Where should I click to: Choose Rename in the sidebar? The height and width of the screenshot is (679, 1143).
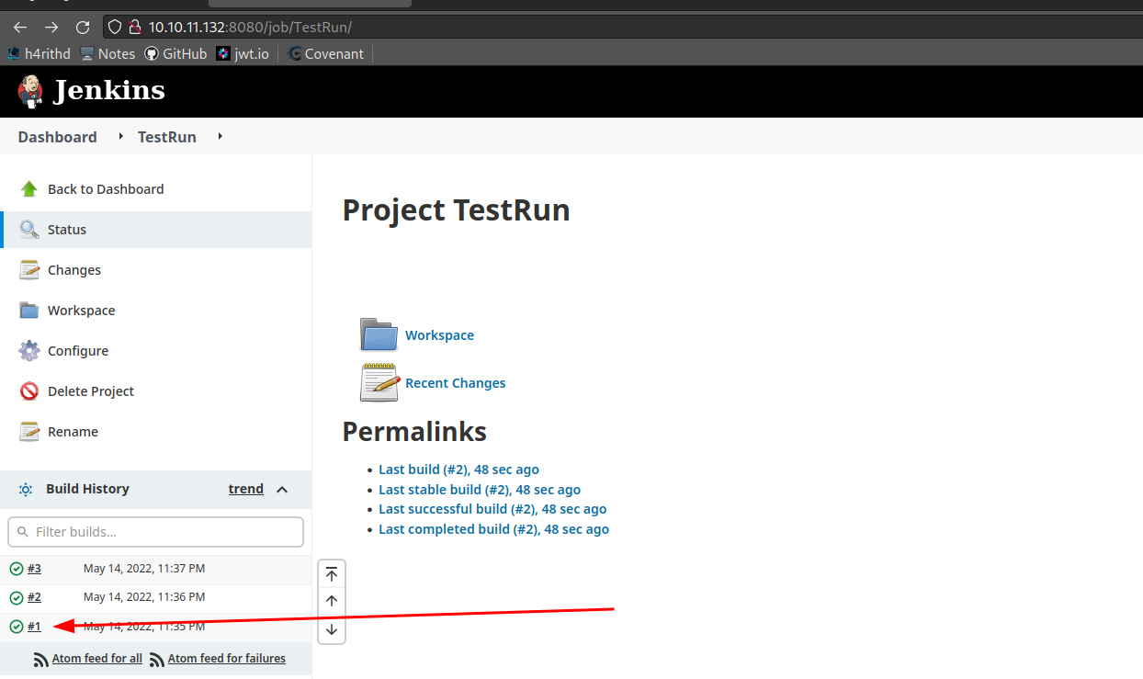point(156,432)
